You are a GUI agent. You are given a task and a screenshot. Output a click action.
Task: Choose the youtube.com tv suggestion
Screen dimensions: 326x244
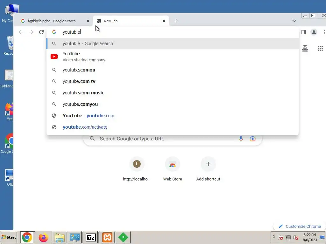coord(173,81)
